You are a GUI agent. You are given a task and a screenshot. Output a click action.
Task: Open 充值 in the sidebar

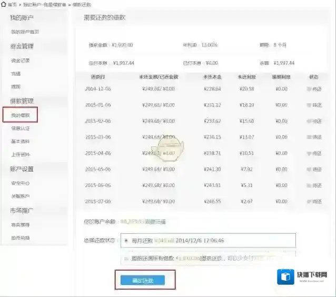[16, 74]
